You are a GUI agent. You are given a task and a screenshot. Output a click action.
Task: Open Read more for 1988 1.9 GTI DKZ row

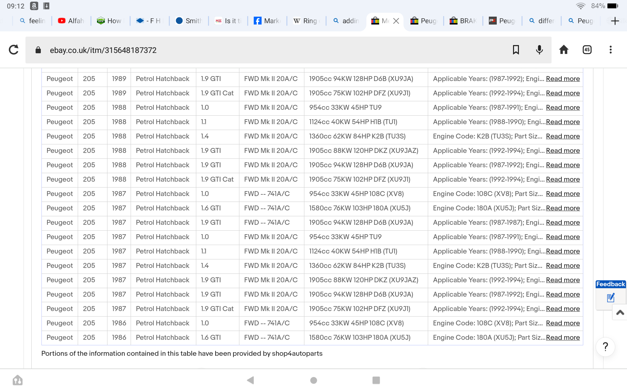tap(563, 151)
